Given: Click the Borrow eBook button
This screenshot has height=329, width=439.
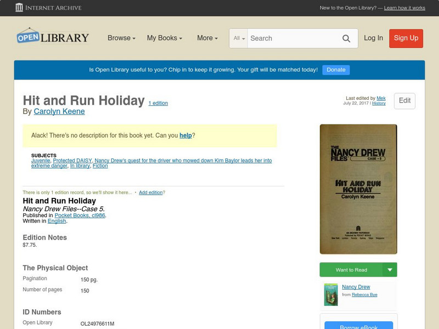Looking at the screenshot, I should pos(358,326).
